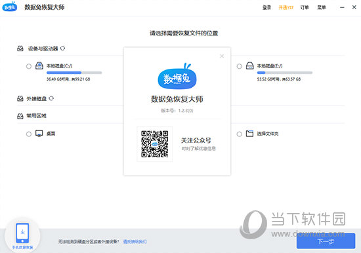Click the folder icon beside 选择文件夹
Viewport: 361px width, 253px height.
(x=249, y=134)
